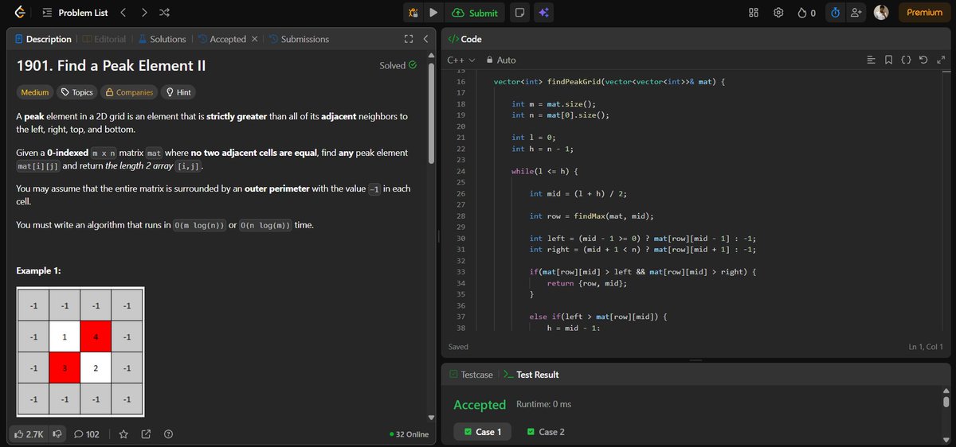Click the Solved status label

point(398,65)
